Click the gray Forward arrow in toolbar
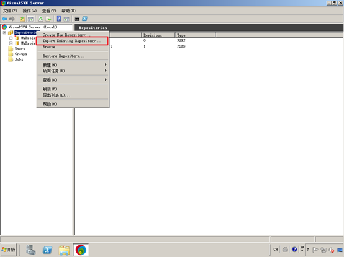Image resolution: width=344 pixels, height=257 pixels. [x=12, y=19]
